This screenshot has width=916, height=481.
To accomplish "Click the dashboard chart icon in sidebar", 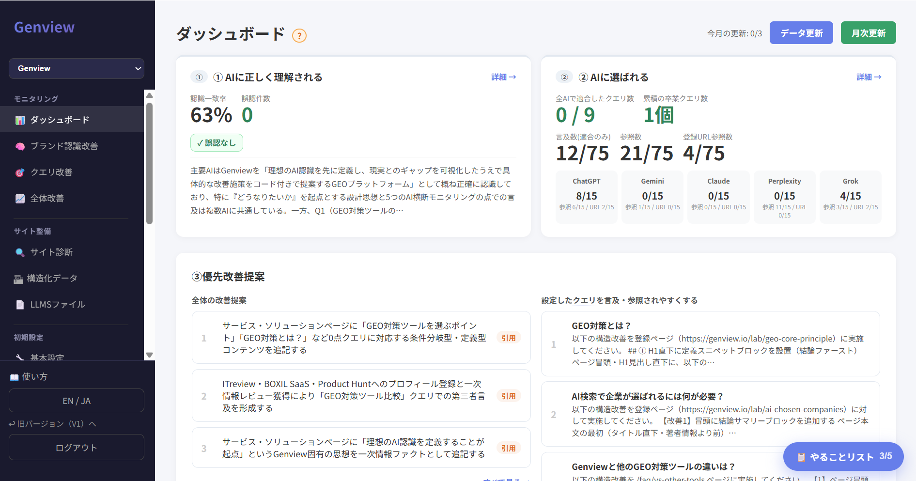I will 20,120.
